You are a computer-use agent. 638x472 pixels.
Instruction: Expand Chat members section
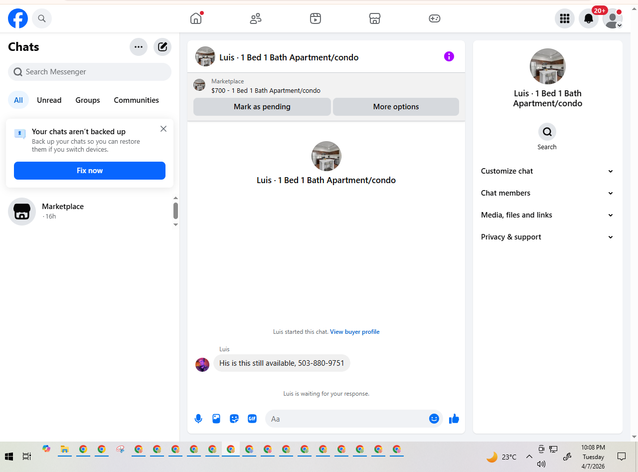pos(547,193)
